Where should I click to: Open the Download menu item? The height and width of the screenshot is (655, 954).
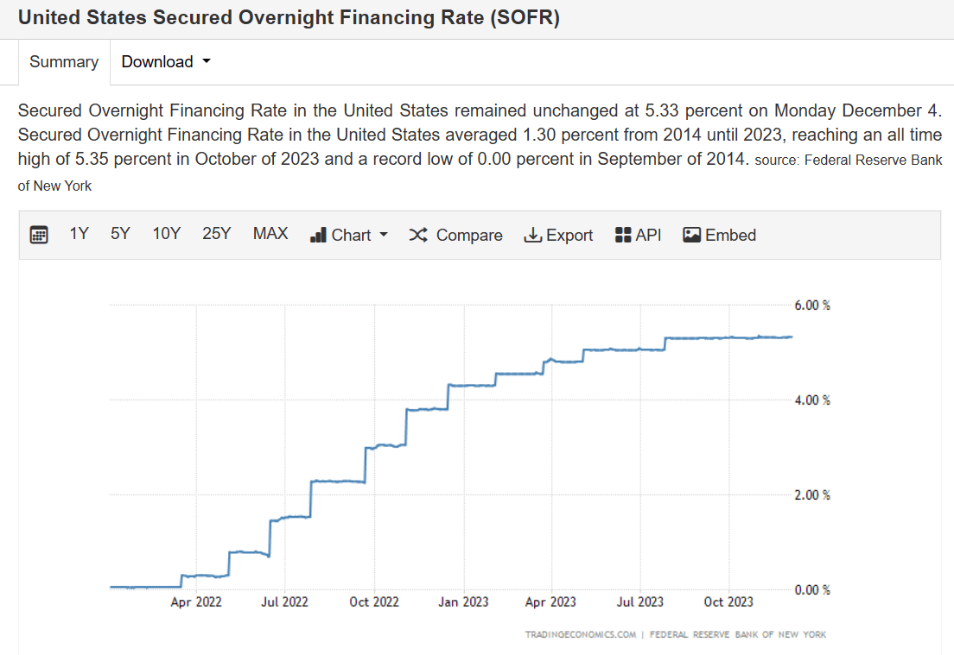(158, 61)
